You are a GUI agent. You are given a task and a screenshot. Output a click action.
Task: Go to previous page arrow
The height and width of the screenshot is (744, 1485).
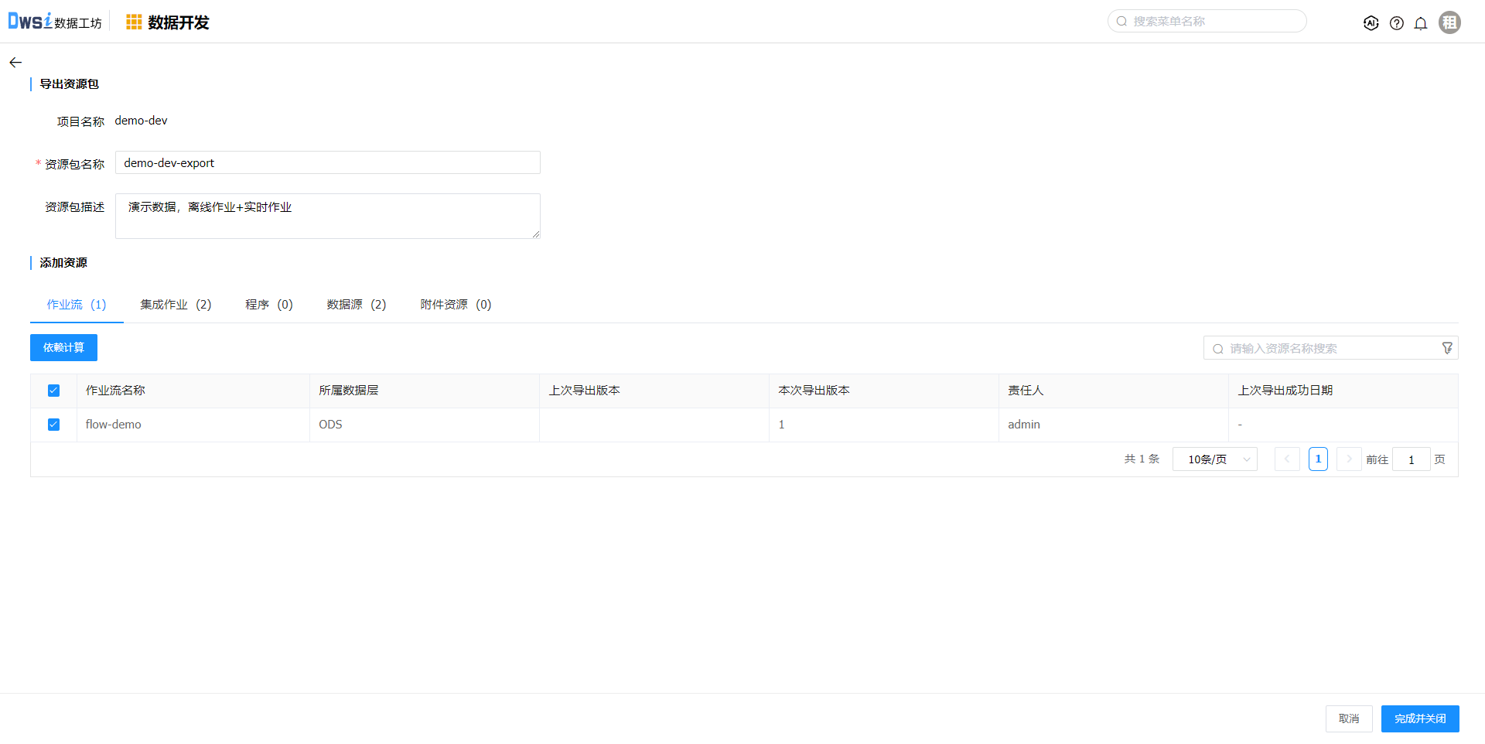(x=1287, y=459)
